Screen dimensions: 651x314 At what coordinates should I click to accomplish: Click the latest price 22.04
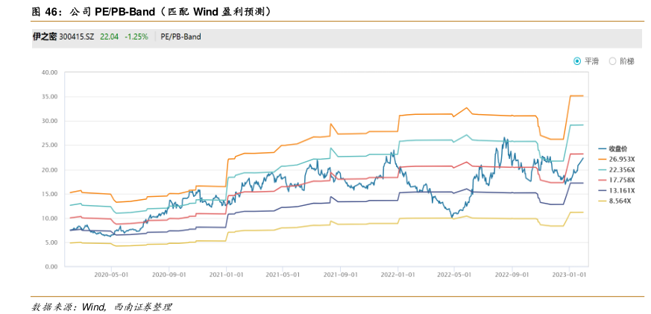tap(110, 36)
